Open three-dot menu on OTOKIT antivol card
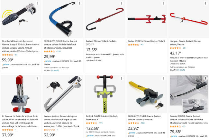Screen dimensions: 209x138 click(122, 3)
